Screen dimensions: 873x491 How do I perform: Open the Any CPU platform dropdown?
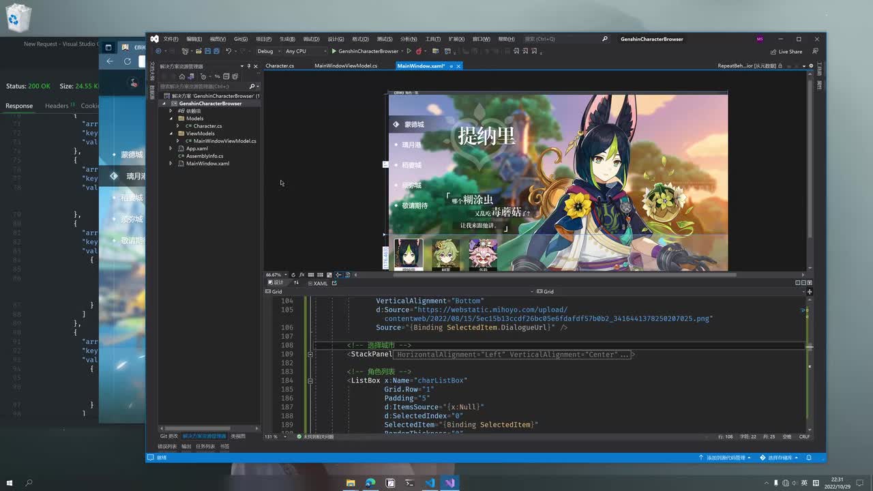pos(303,51)
